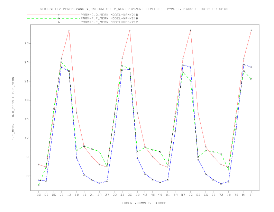Click x-axis tick label 06
This screenshot has width=274, height=212.
(x=54, y=195)
